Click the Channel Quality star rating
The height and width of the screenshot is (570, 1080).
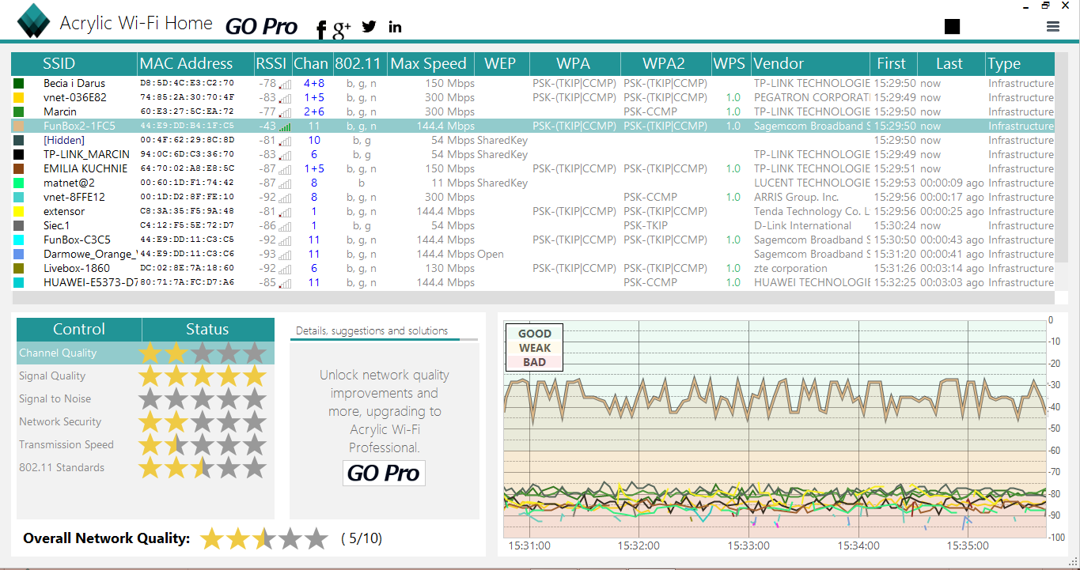tap(203, 353)
